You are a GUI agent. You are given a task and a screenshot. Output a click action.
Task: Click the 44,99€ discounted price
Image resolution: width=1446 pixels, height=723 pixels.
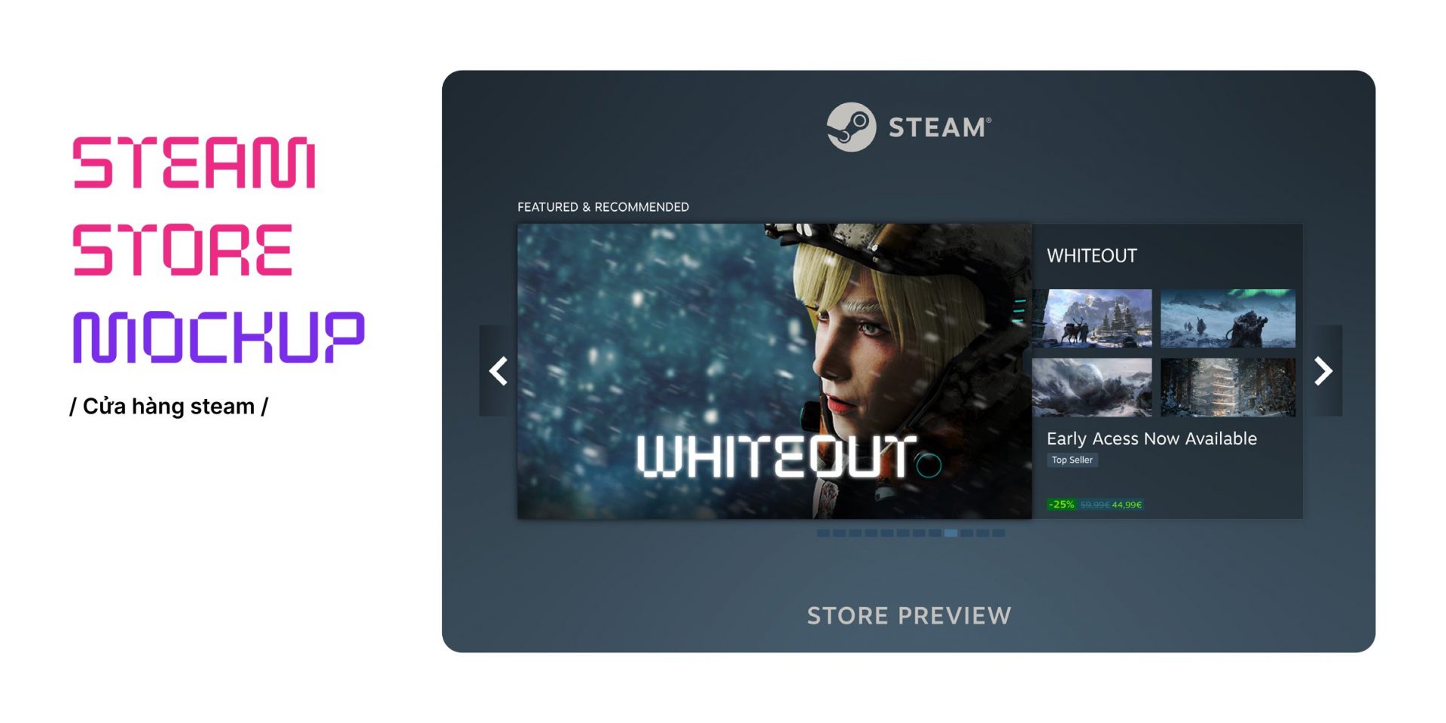tap(1127, 505)
